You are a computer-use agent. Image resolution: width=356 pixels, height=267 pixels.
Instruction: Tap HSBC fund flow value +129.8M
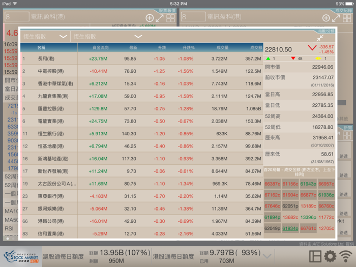98,108
